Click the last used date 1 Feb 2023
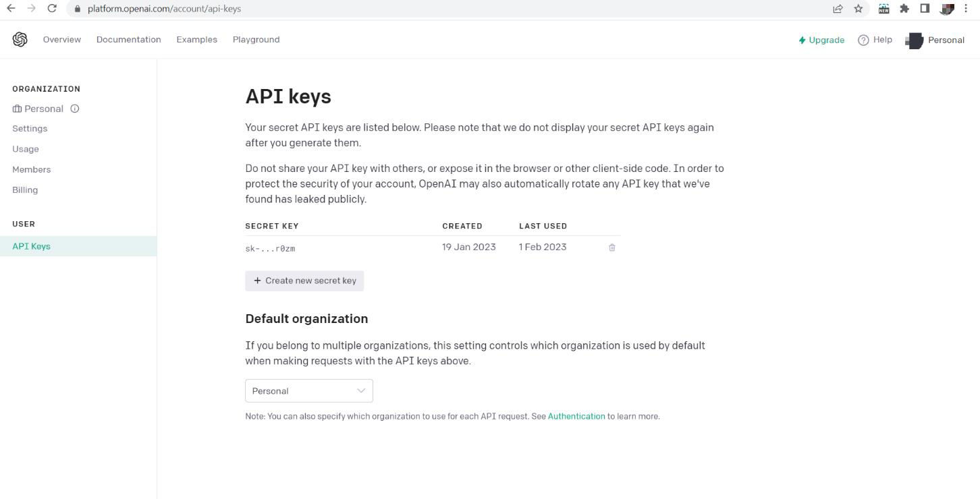Screen dimensions: 980x499 (543, 247)
